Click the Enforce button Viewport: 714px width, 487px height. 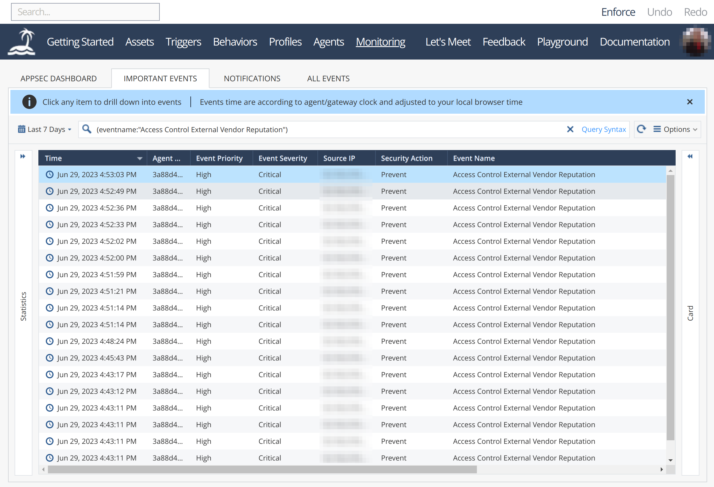[x=618, y=12]
